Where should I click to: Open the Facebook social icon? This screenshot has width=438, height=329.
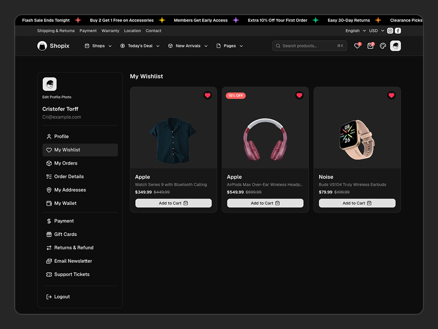(x=398, y=31)
